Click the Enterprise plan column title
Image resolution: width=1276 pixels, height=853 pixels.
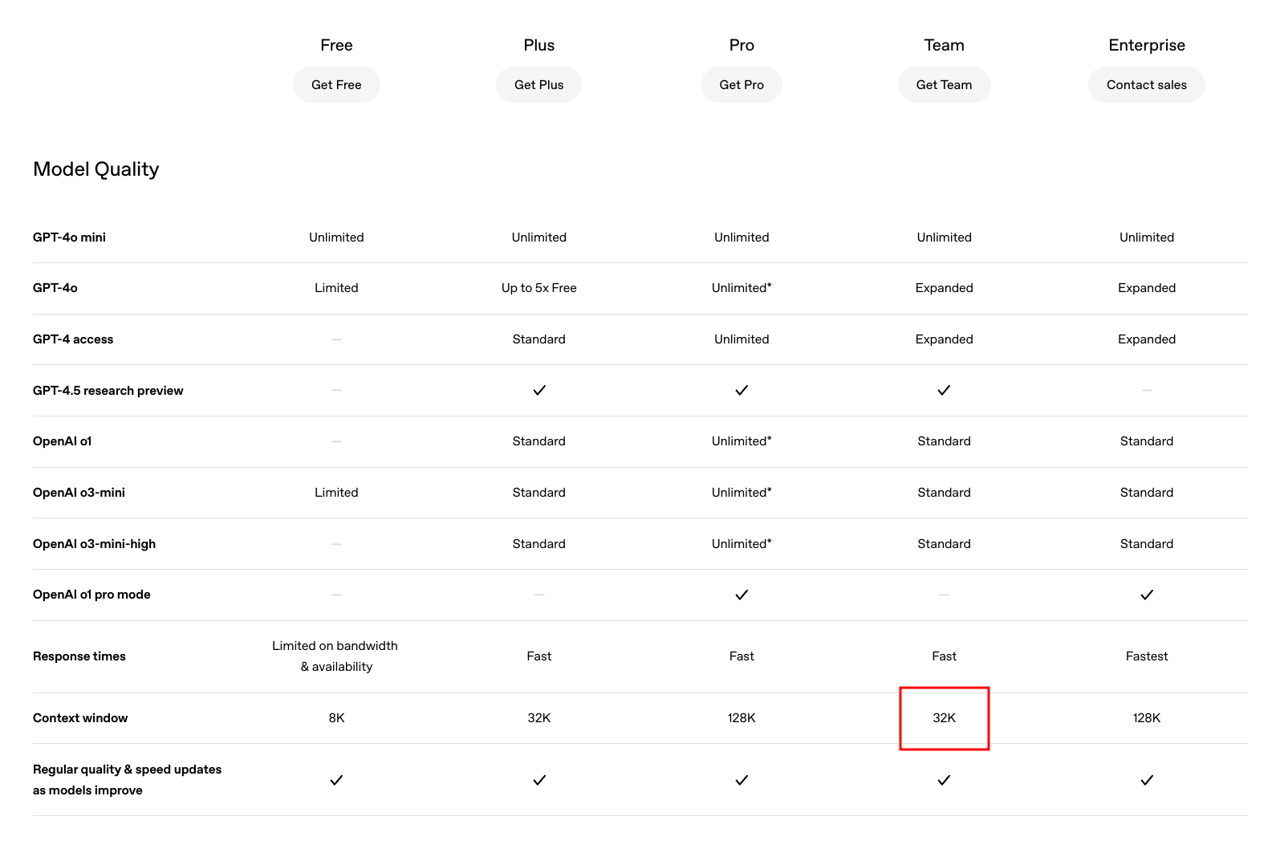coord(1146,45)
